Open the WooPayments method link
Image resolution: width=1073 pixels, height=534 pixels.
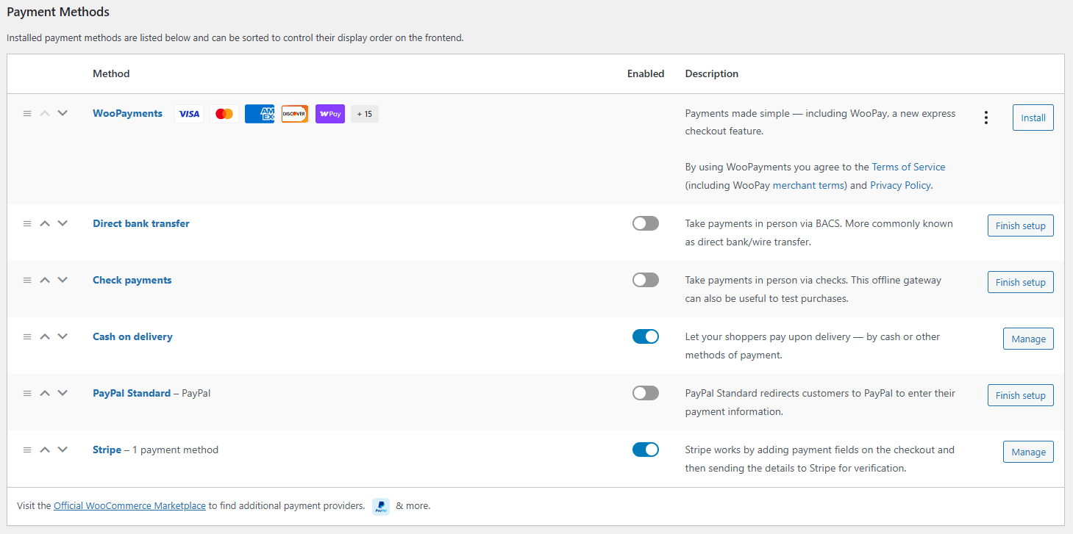tap(127, 113)
